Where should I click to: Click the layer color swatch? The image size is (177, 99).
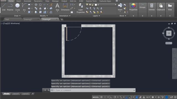(x=96, y=5)
